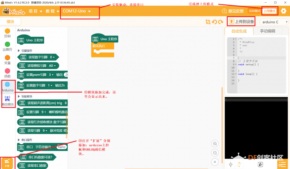Screen dimensions: 290x169
Task: Click the crop screenshot icon above the workspace
Action: [x=208, y=22]
